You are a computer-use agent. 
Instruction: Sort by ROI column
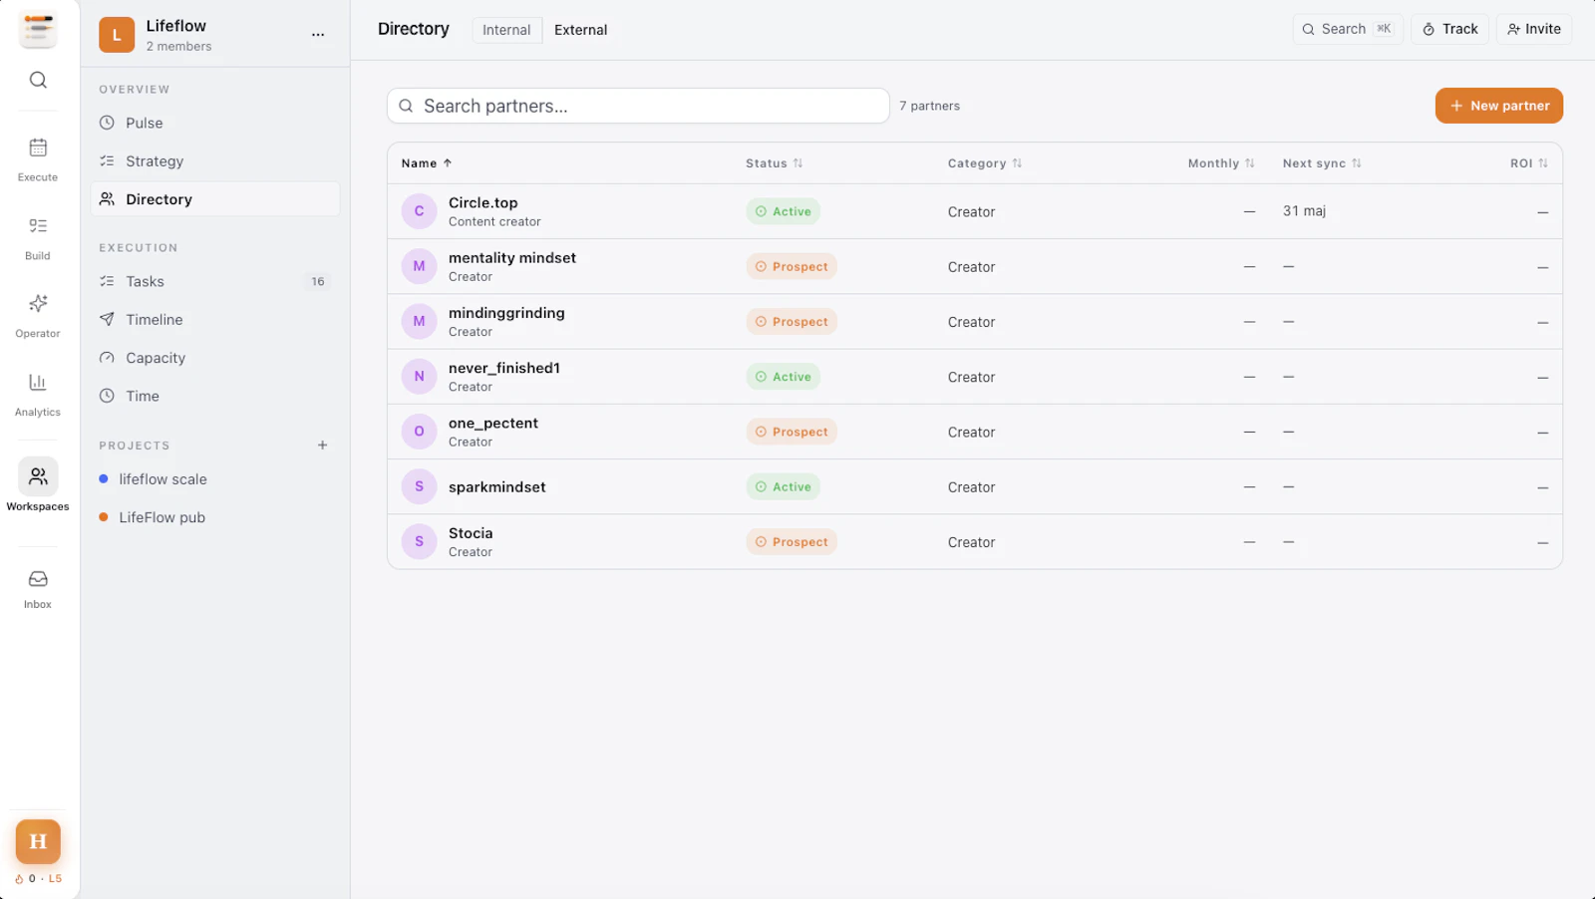1529,163
